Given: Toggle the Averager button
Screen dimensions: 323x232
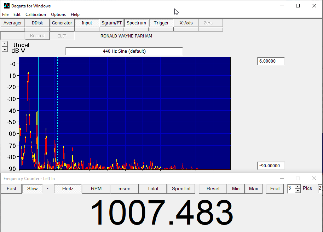Looking at the screenshot, I should [13, 23].
